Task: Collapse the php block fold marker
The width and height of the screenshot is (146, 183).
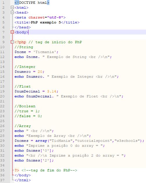Action: (x=12, y=42)
